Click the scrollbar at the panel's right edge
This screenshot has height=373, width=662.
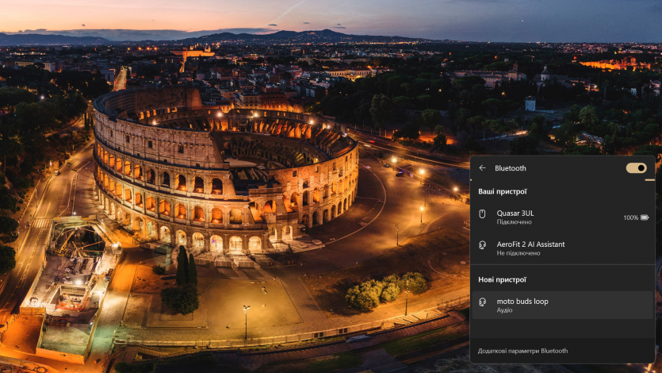tap(650, 180)
